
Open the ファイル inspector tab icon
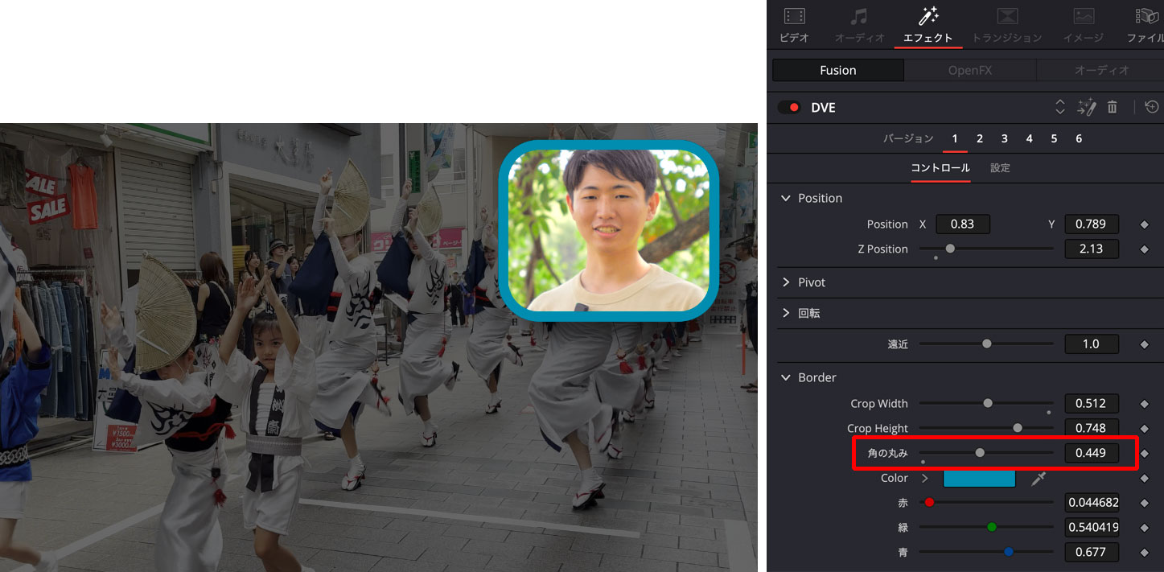1145,16
